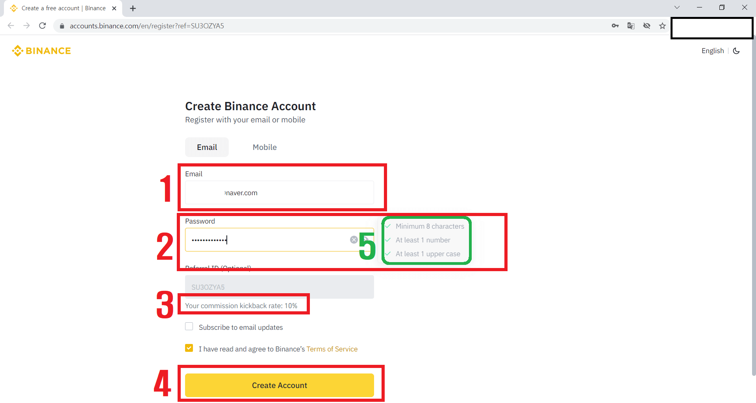The image size is (756, 403).
Task: Go back to previous page
Action: point(11,26)
